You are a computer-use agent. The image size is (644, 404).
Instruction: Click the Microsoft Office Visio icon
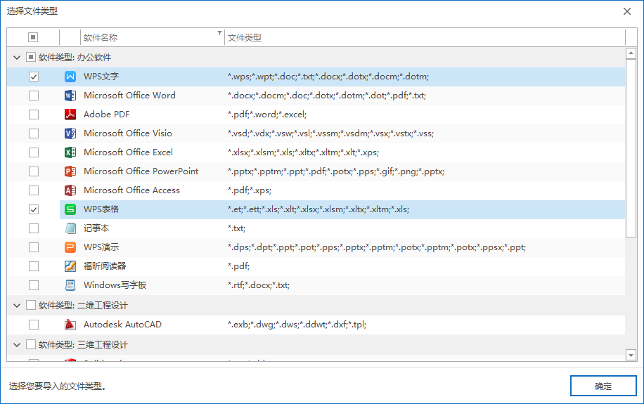coord(70,133)
